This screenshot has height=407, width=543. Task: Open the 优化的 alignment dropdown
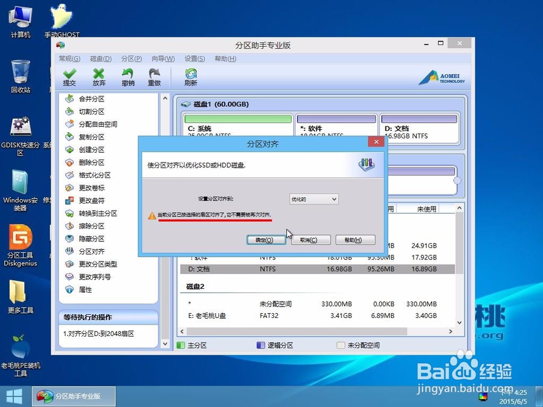pyautogui.click(x=313, y=199)
